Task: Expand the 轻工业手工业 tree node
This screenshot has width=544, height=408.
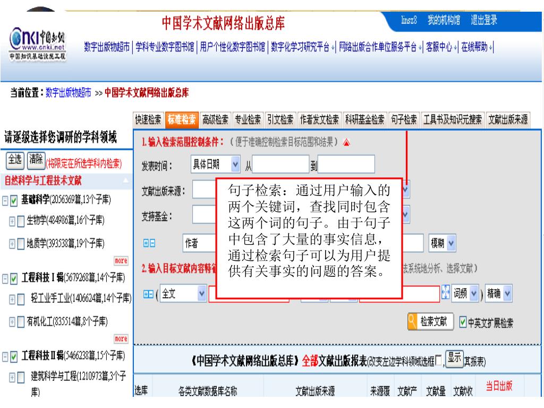Action: [12, 299]
